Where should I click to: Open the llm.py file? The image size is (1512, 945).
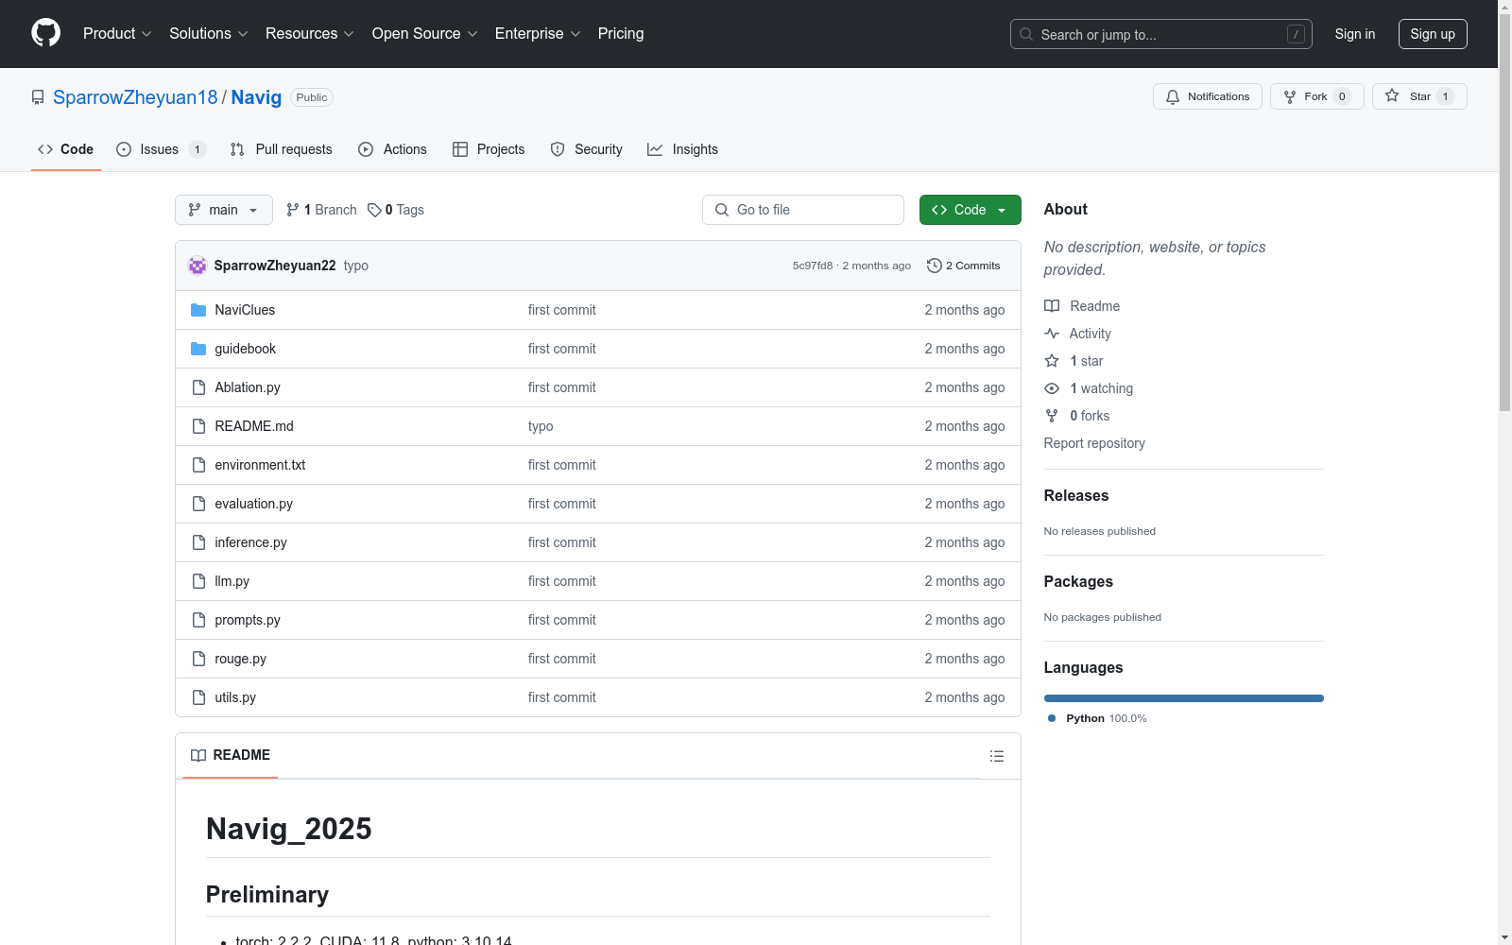[x=232, y=581]
